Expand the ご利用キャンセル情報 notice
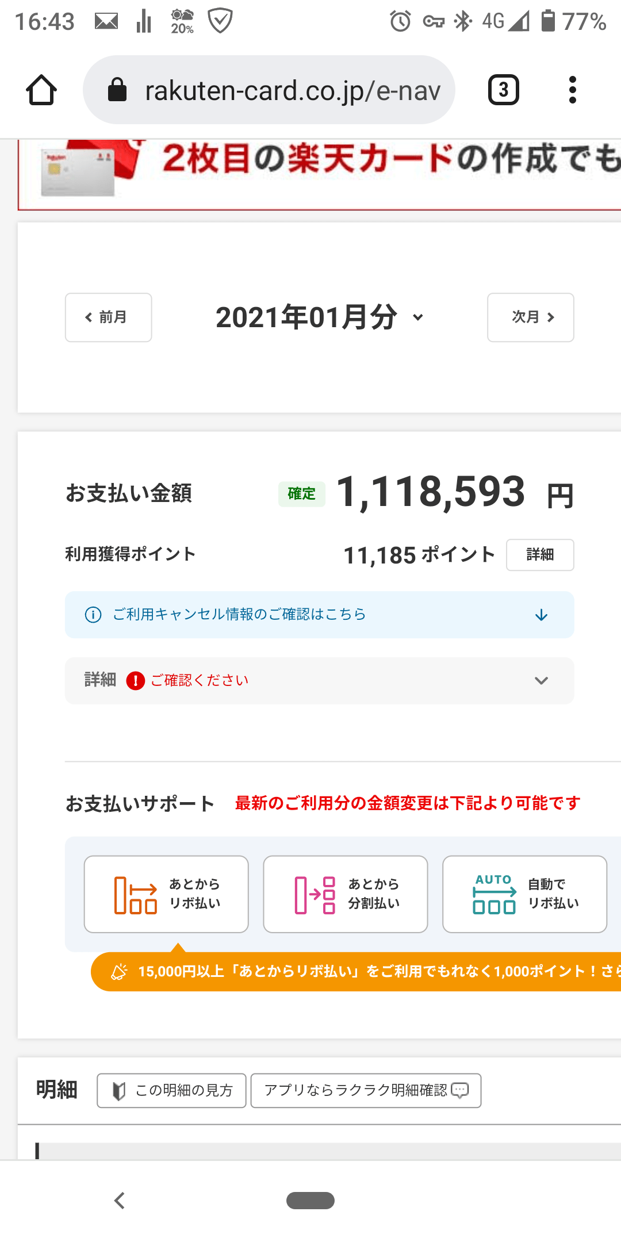621x1242 pixels. 540,615
